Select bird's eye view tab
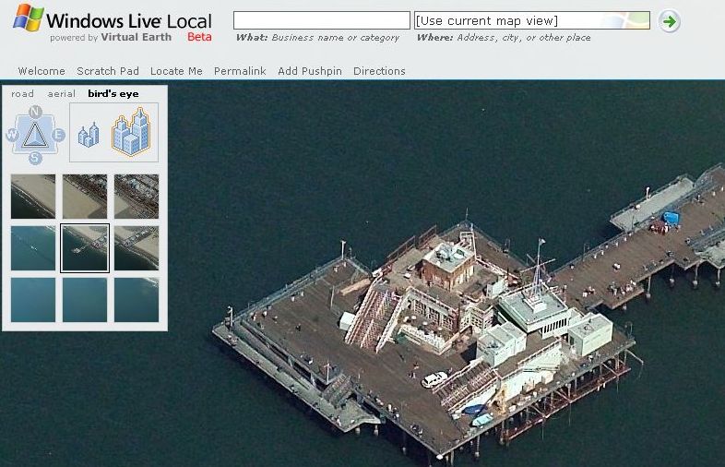The width and height of the screenshot is (725, 467). pos(113,94)
